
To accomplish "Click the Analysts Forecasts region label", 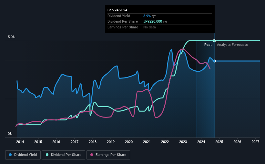I will pos(232,45).
